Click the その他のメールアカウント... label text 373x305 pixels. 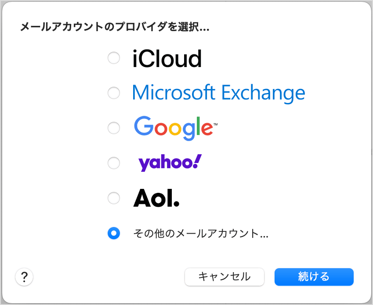[200, 234]
